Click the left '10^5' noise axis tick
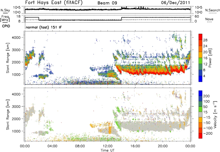The image size is (220, 152). coord(17,7)
